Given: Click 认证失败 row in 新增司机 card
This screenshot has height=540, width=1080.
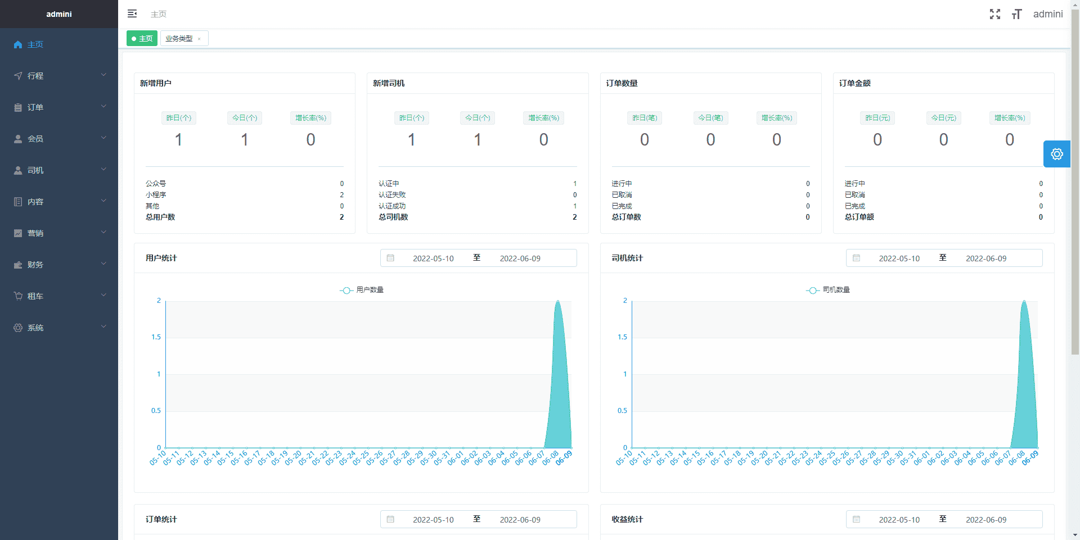Looking at the screenshot, I should [478, 195].
